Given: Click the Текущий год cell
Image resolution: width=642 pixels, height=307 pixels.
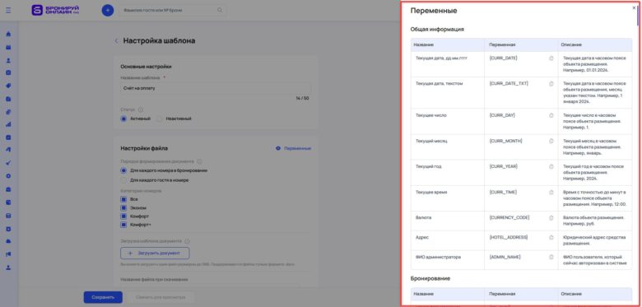Looking at the screenshot, I should click(x=448, y=173).
